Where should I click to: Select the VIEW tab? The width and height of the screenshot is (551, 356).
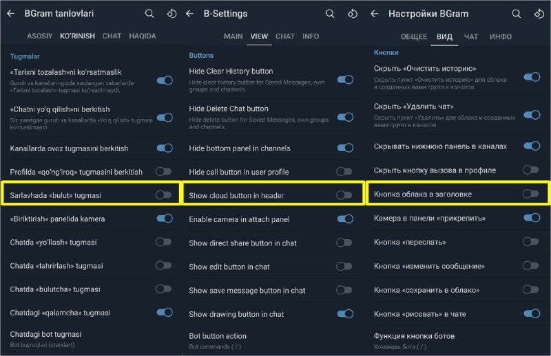click(x=259, y=36)
